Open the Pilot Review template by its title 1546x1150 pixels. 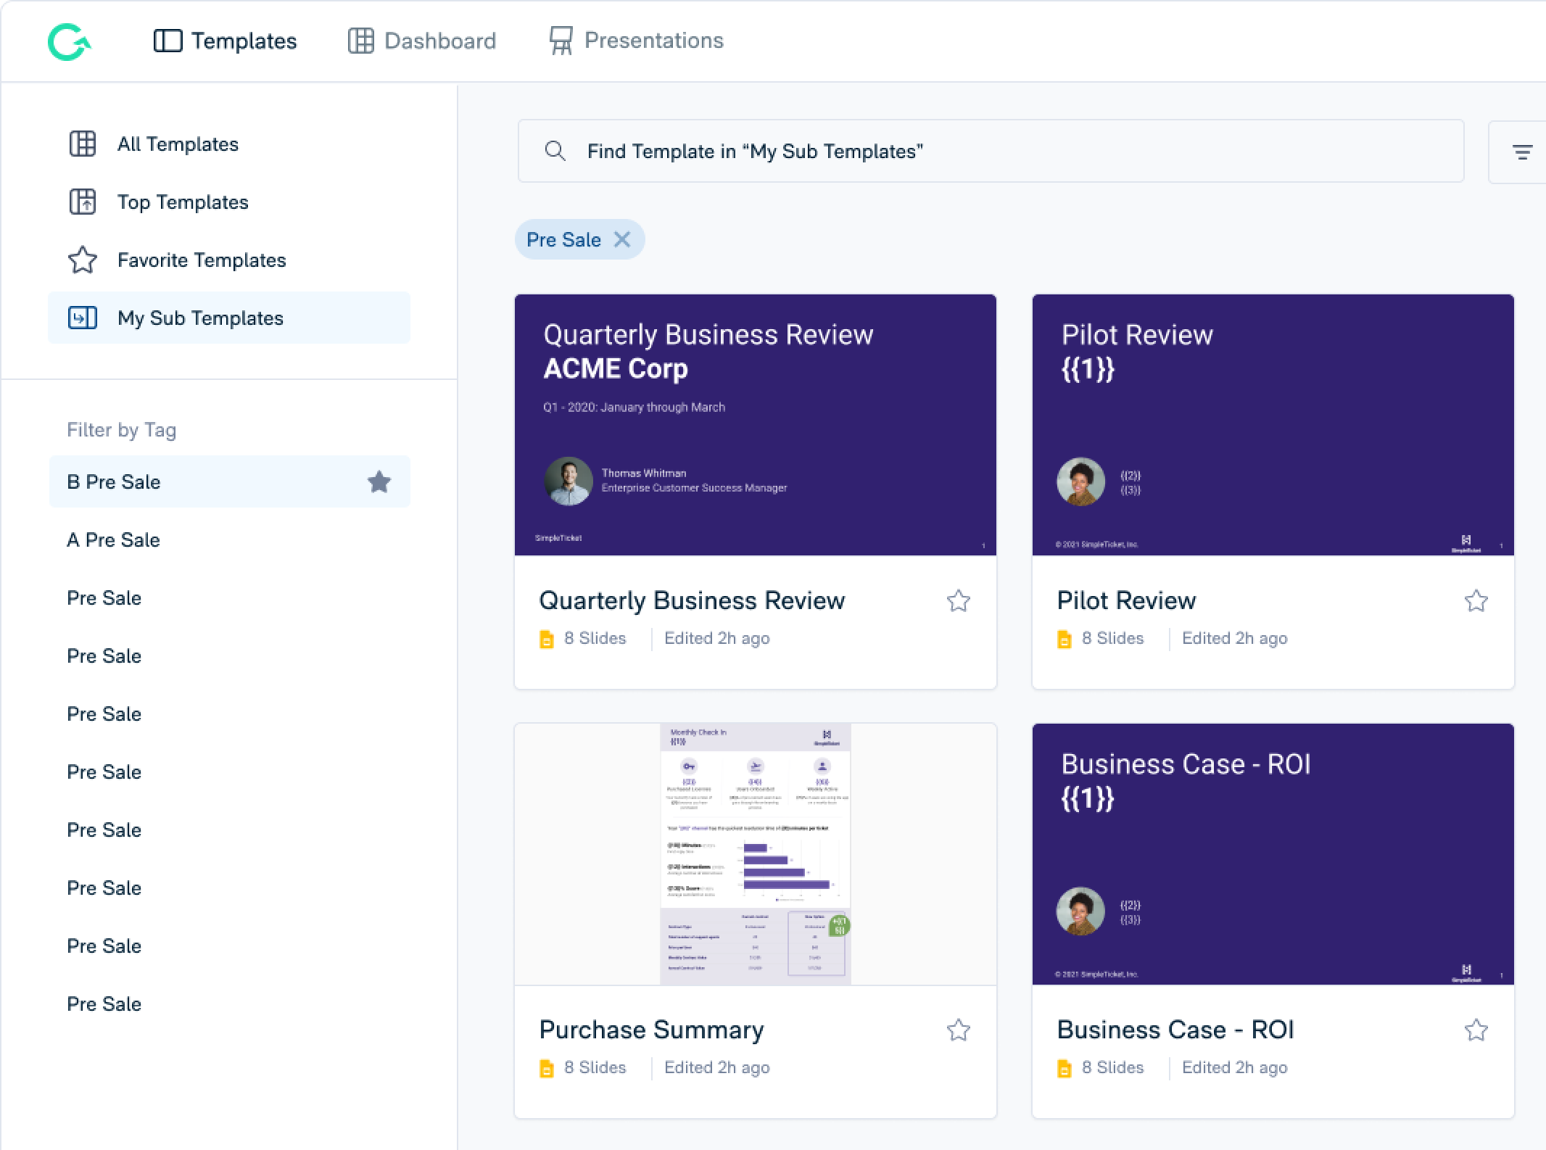[1126, 600]
